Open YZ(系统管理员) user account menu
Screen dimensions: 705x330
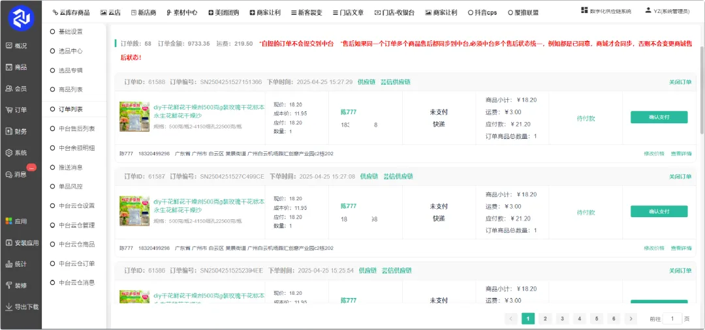[x=666, y=11]
